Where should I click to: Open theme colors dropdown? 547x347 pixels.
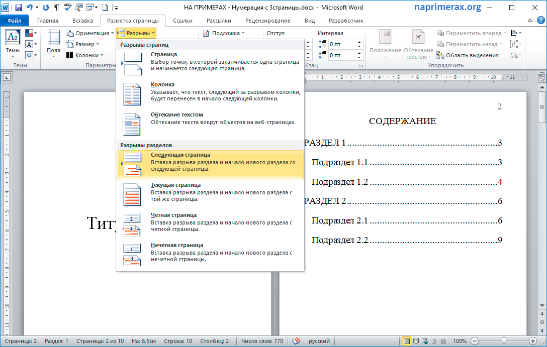tap(31, 33)
